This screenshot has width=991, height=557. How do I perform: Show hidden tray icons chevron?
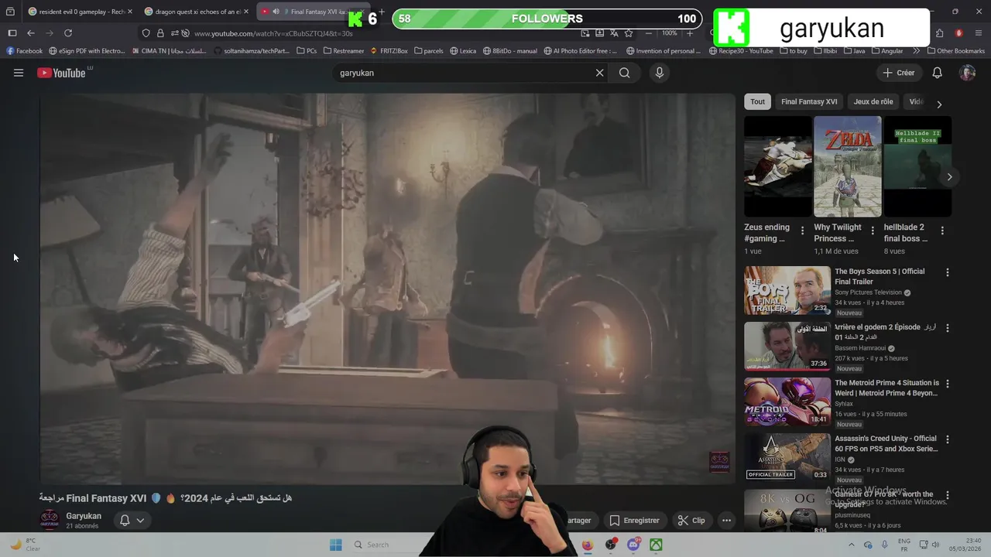click(x=852, y=545)
